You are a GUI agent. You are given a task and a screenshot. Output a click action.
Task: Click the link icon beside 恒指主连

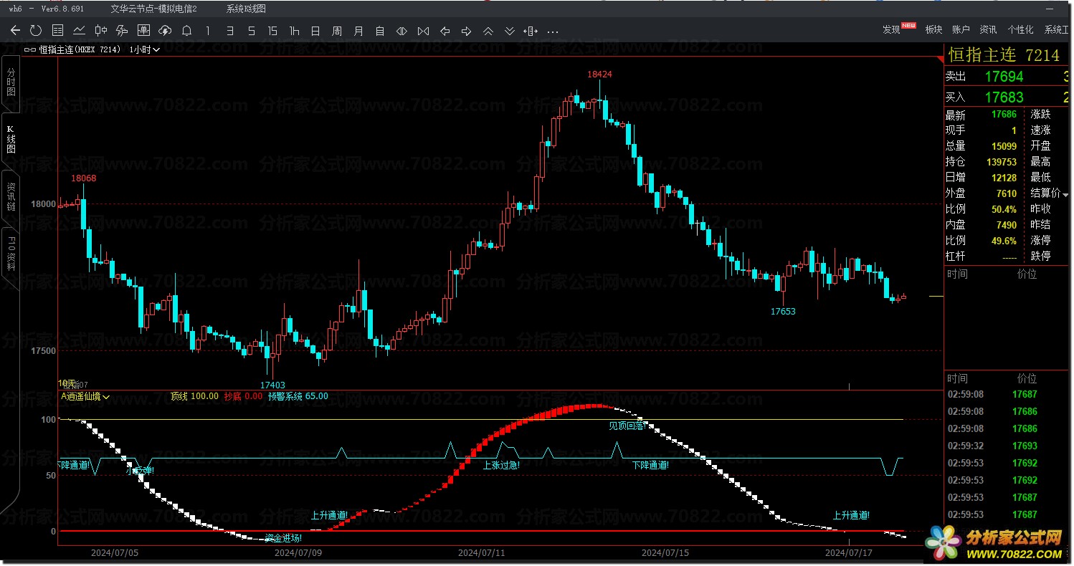tap(30, 50)
